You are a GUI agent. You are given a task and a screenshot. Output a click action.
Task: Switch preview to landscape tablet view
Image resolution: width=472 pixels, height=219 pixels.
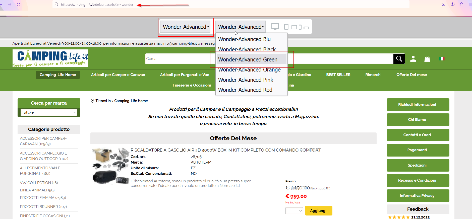point(294,27)
